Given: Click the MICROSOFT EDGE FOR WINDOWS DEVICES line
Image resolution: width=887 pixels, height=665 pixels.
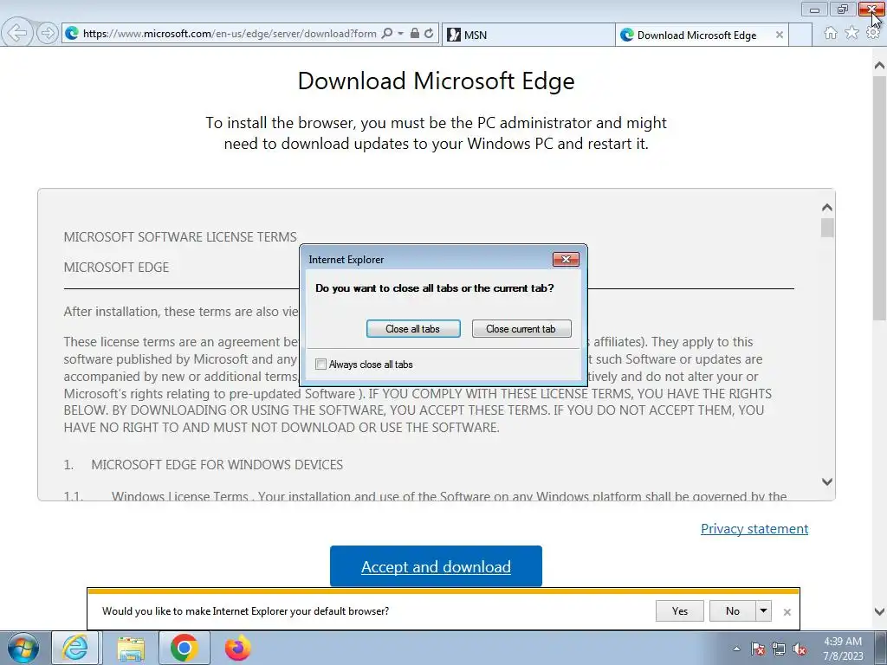Looking at the screenshot, I should click(217, 465).
